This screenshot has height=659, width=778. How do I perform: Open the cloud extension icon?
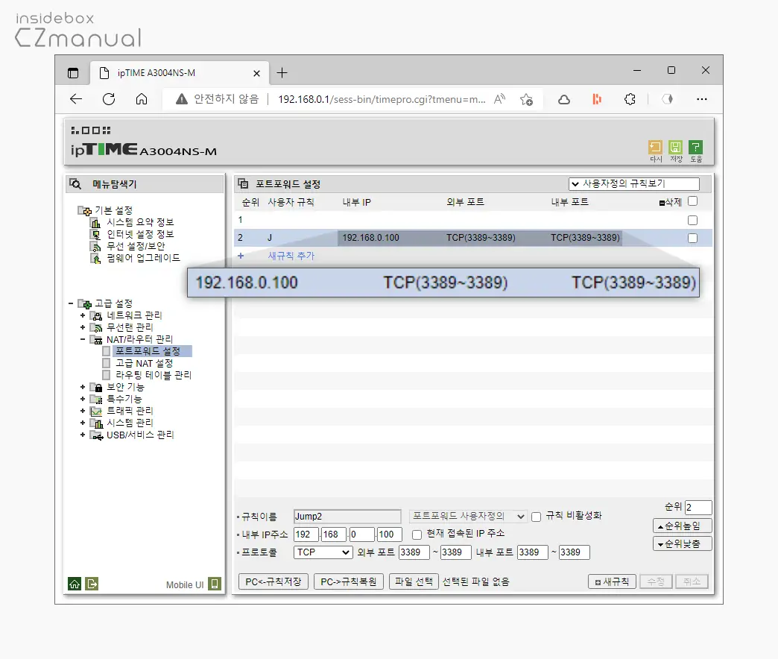click(564, 99)
